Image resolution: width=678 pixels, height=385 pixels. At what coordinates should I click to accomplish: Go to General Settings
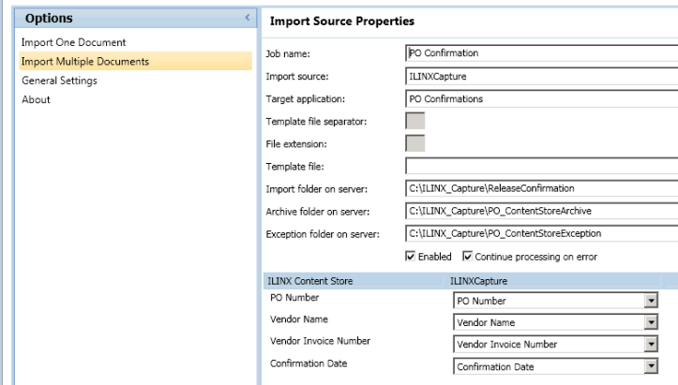(59, 81)
